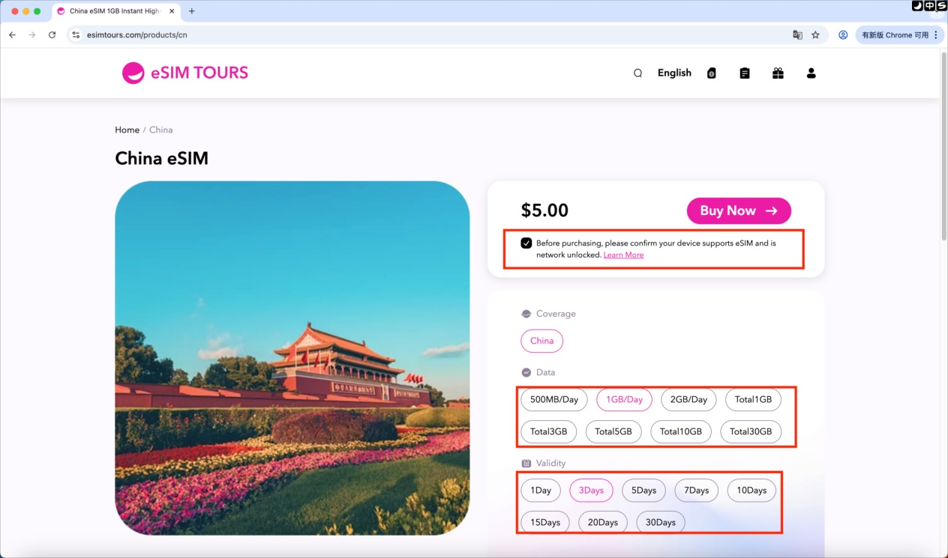This screenshot has width=948, height=558.
Task: Open the SIM card installation icon in header
Action: tap(711, 73)
